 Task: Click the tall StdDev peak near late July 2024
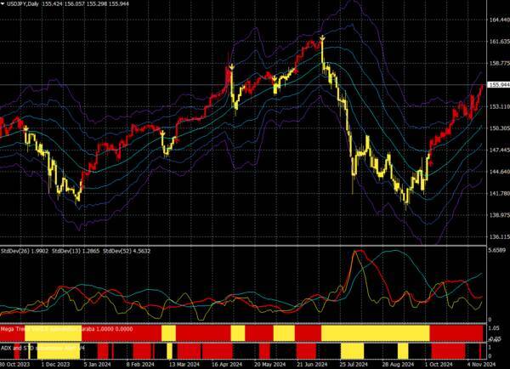pyautogui.click(x=356, y=252)
